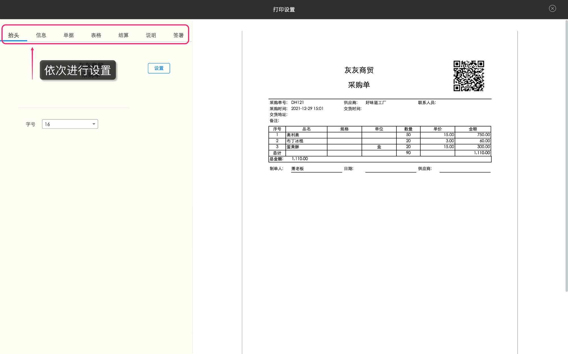This screenshot has width=568, height=354.
Task: Switch to the 说明 tab
Action: pos(151,35)
